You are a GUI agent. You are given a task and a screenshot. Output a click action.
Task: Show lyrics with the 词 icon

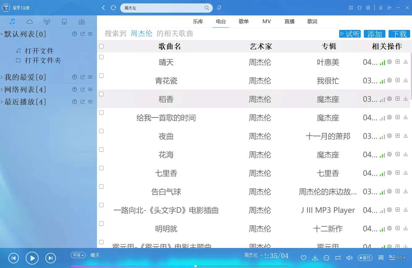[381, 258]
